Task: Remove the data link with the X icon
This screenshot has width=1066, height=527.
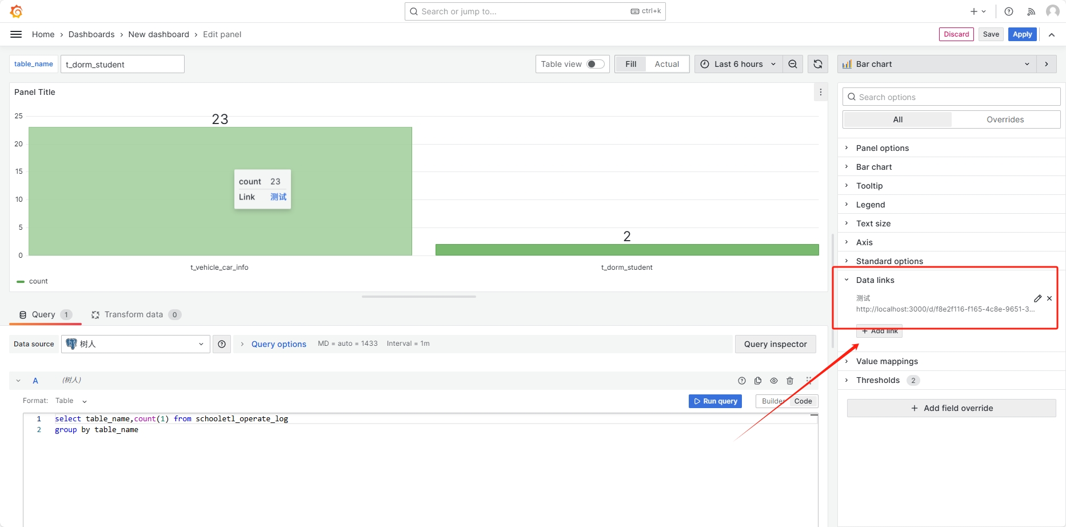Action: [1049, 298]
